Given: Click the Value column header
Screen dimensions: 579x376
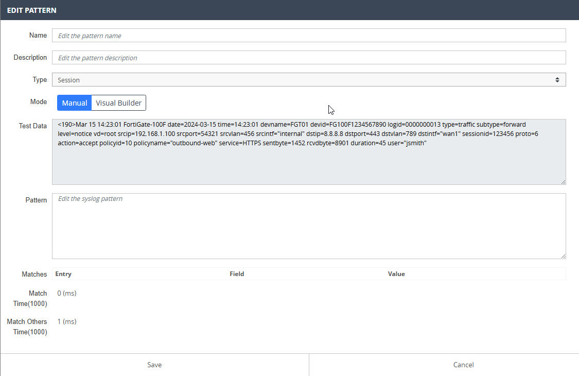Looking at the screenshot, I should 396,274.
